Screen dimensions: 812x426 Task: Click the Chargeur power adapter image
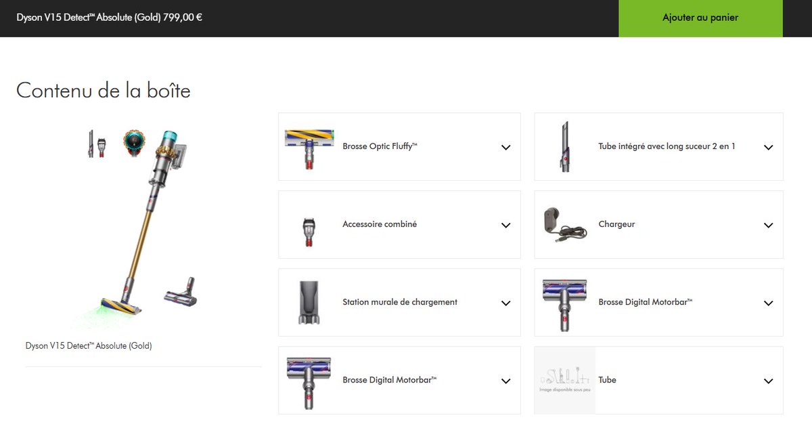[x=564, y=224]
